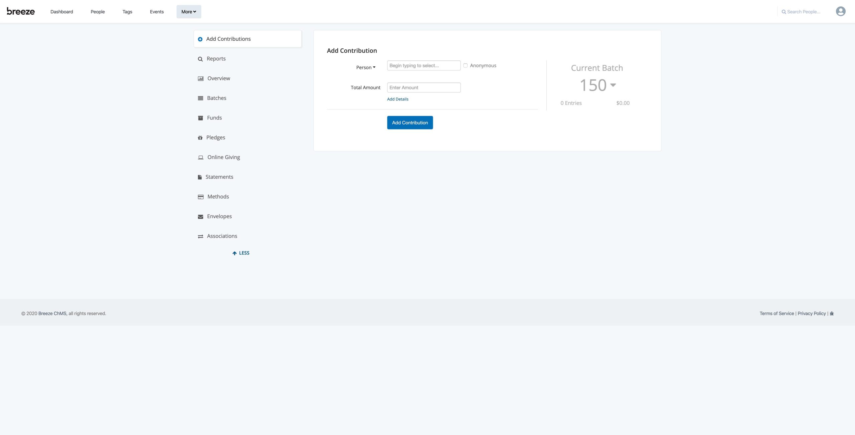Focus the Enter Amount field
Image resolution: width=855 pixels, height=435 pixels.
point(423,87)
